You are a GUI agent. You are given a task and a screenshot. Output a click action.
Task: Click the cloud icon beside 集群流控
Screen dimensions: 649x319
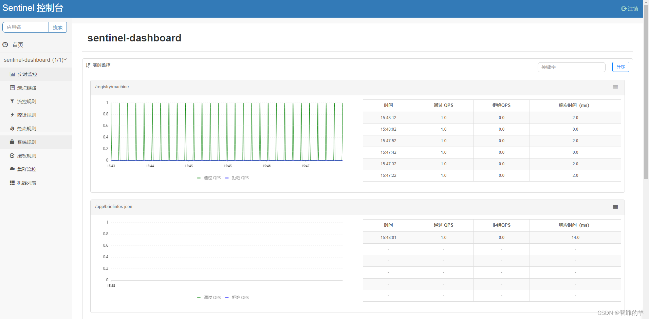[12, 169]
